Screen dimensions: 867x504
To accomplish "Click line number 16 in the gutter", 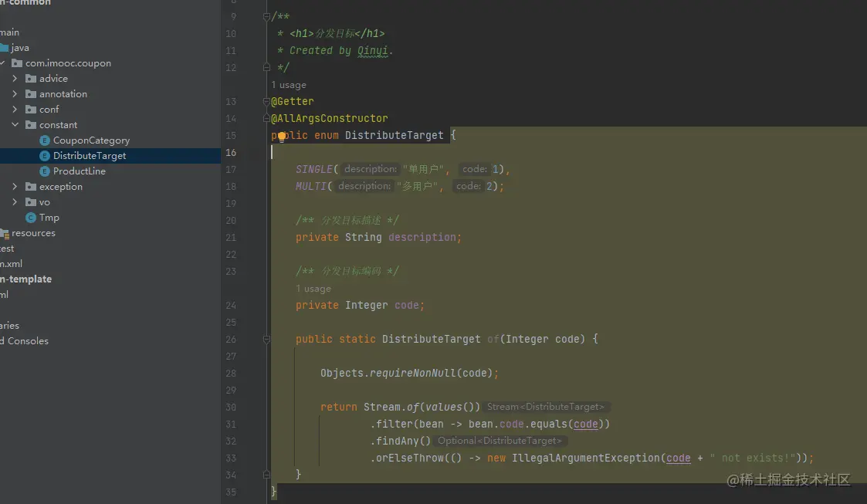I will click(231, 153).
